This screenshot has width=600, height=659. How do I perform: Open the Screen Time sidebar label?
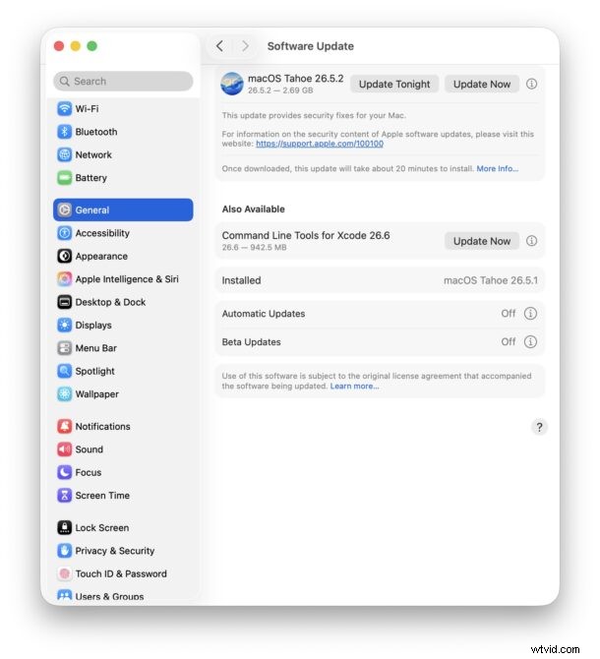102,497
